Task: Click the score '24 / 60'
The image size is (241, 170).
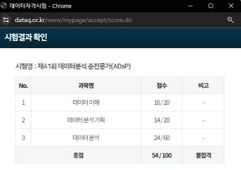Action: [162, 138]
